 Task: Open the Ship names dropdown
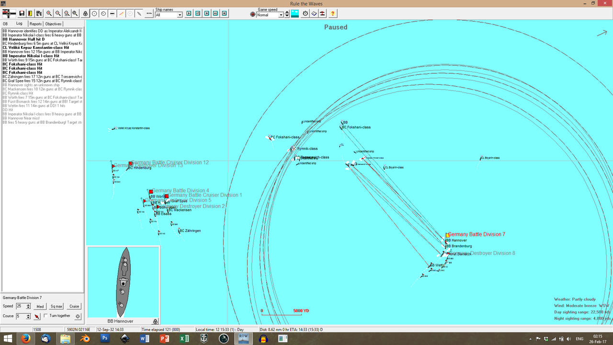coord(180,15)
